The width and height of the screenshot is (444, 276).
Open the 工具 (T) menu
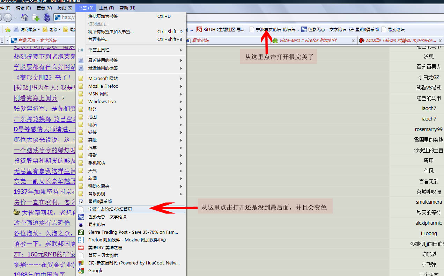[106, 8]
